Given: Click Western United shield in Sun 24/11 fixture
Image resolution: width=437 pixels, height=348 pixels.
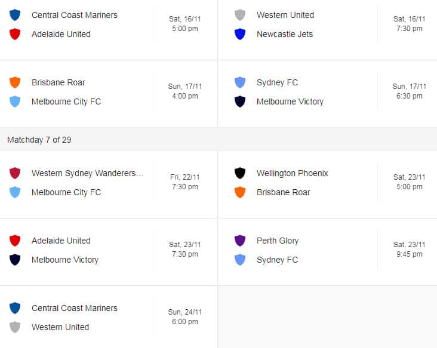Looking at the screenshot, I should click(x=15, y=327).
